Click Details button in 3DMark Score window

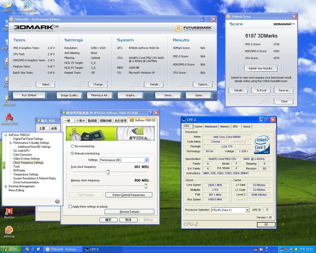239,90
